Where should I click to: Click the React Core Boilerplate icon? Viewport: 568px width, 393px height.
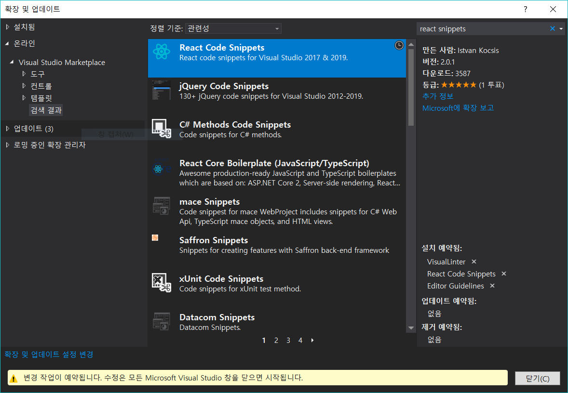tap(161, 168)
